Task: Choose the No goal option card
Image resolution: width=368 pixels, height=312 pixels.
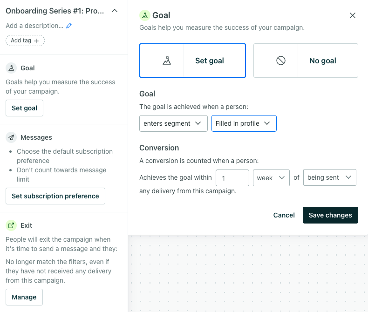Action: 306,61
